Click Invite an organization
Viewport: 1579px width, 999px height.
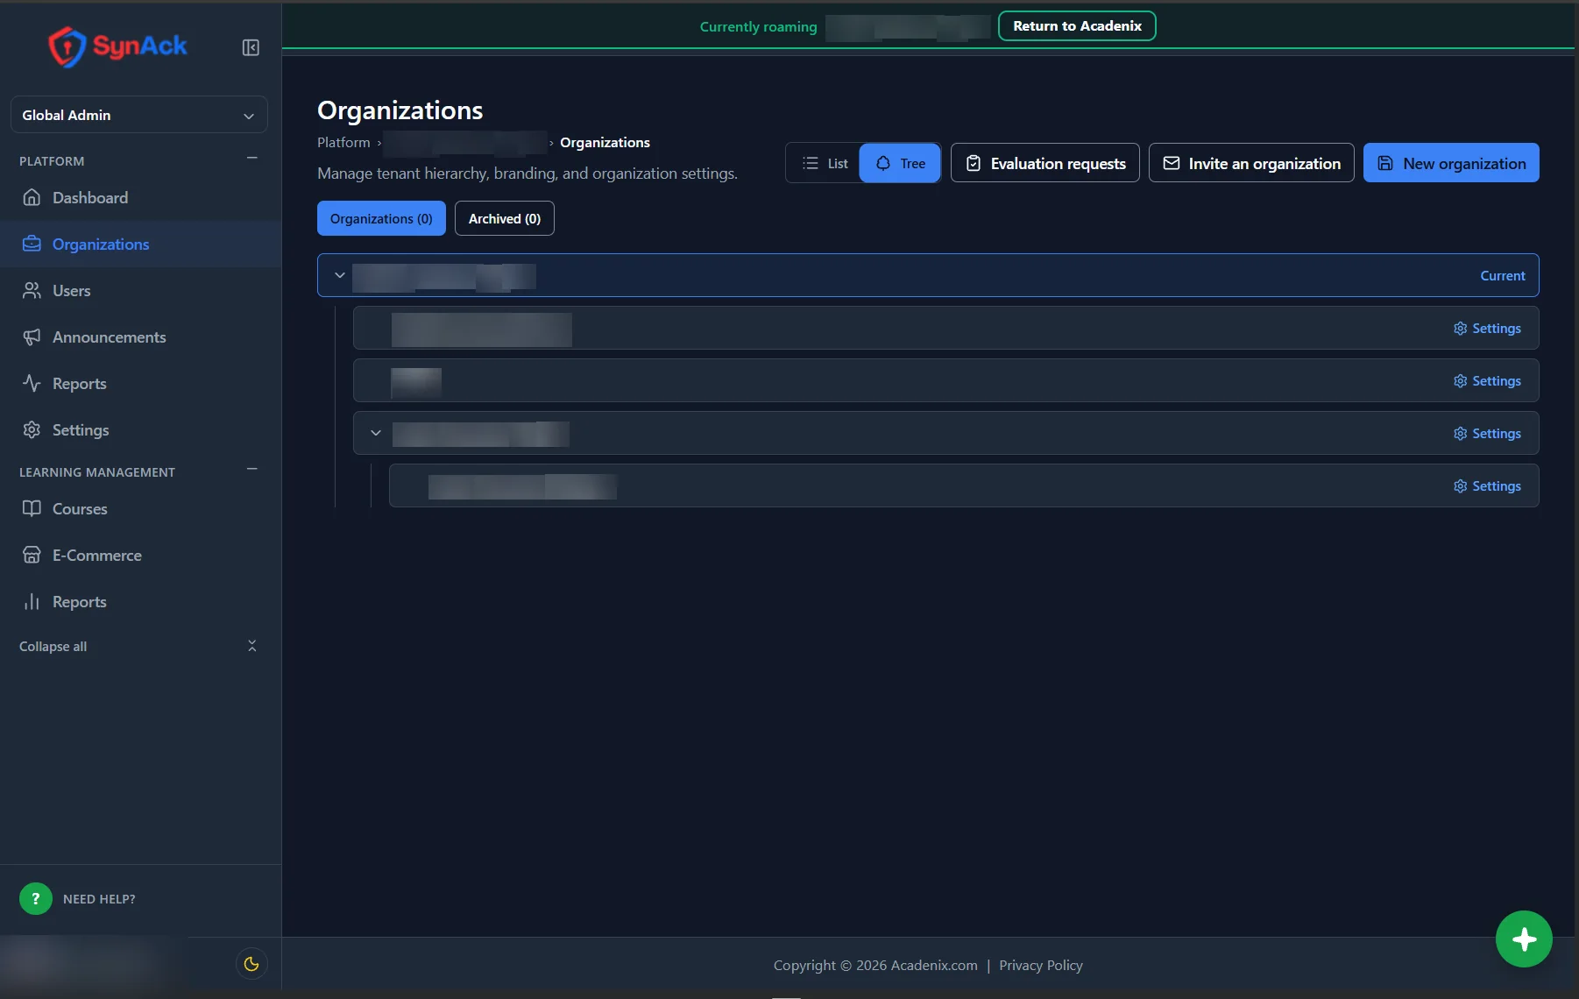click(x=1251, y=163)
